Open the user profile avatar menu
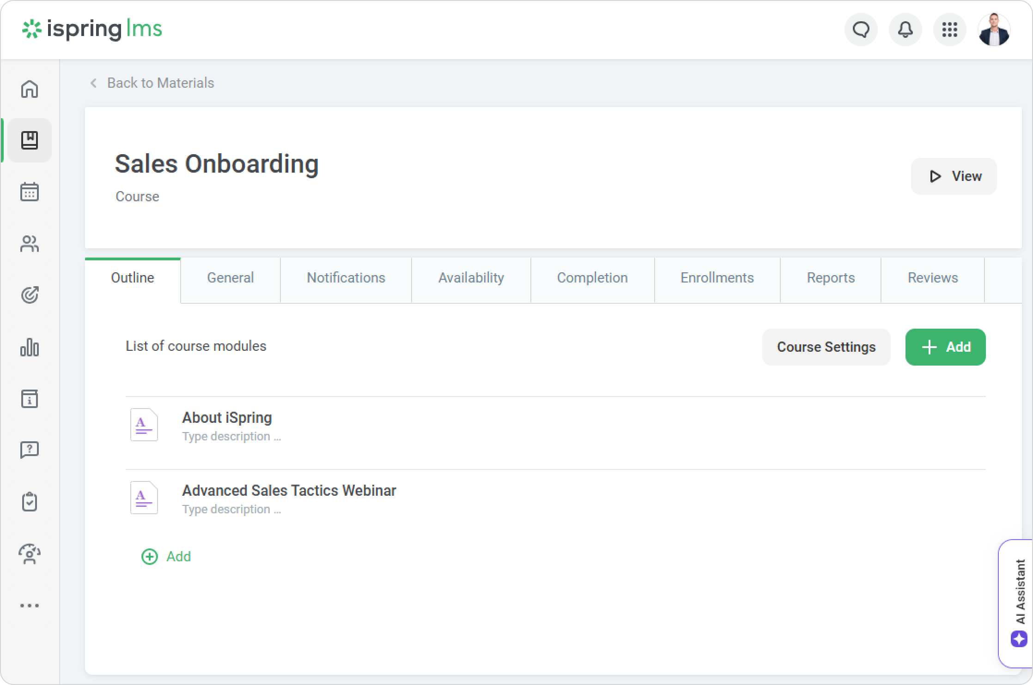1033x685 pixels. 994,30
